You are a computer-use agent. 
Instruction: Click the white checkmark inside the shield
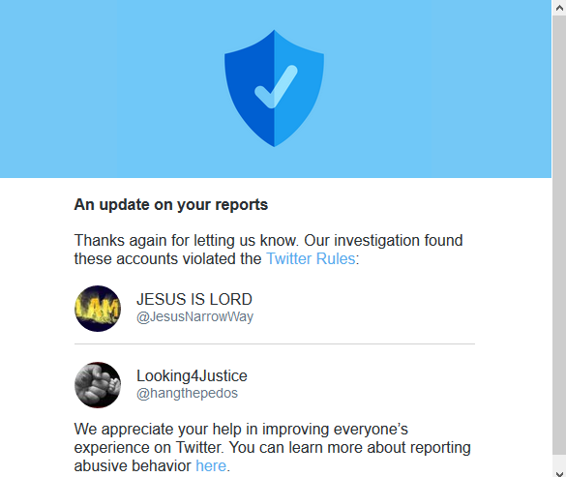tap(276, 87)
